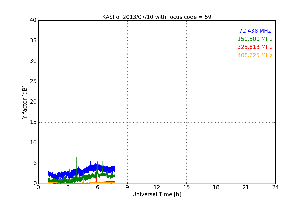
Task: Click x-axis tick label '21'
Action: pos(246,187)
